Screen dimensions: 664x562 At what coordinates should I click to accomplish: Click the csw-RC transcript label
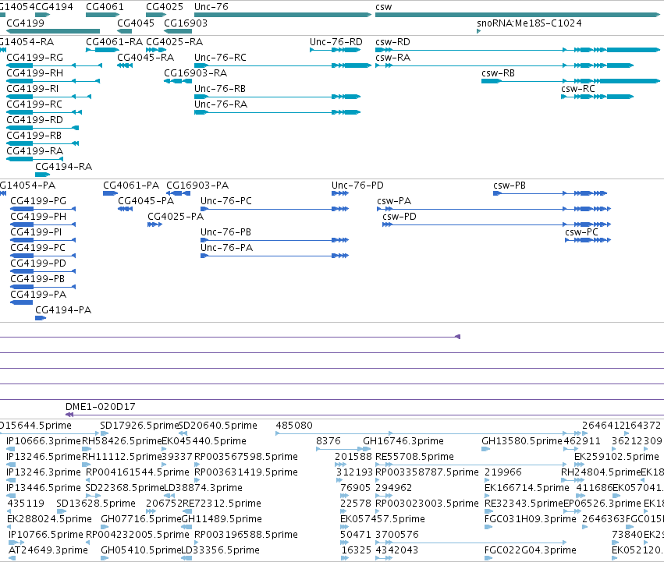coord(578,89)
